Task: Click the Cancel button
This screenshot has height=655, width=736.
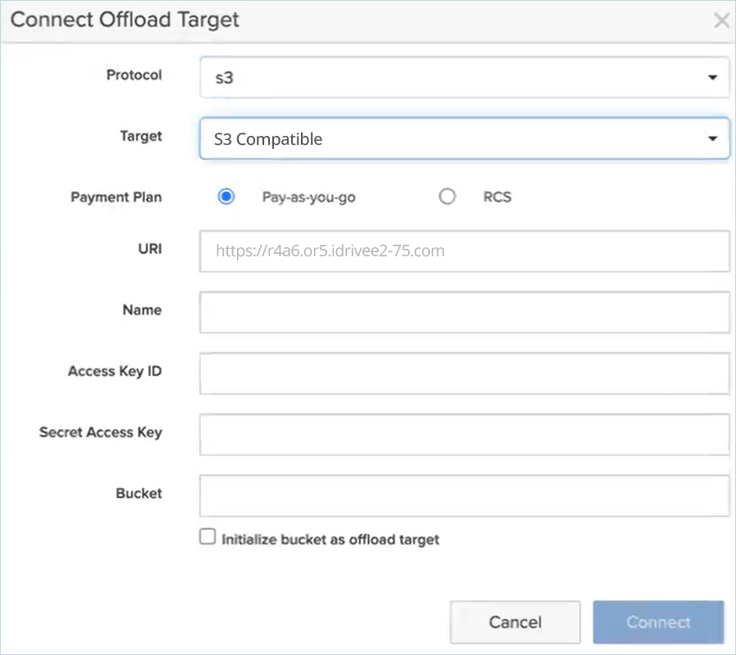Action: pyautogui.click(x=515, y=622)
